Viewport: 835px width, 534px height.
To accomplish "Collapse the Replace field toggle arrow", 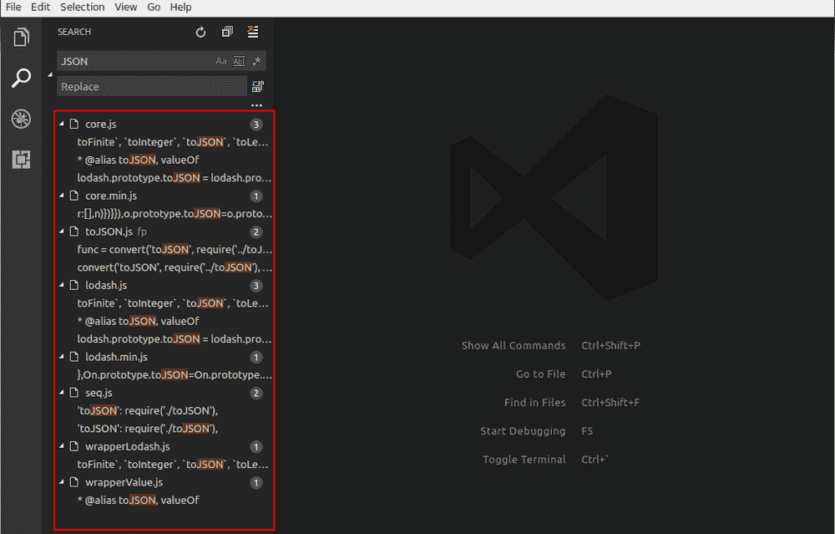I will point(50,74).
